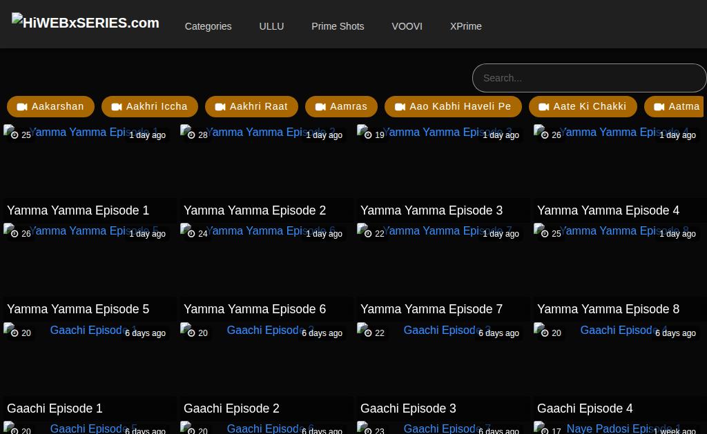
Task: Open the Prime Shots section
Action: [x=338, y=26]
